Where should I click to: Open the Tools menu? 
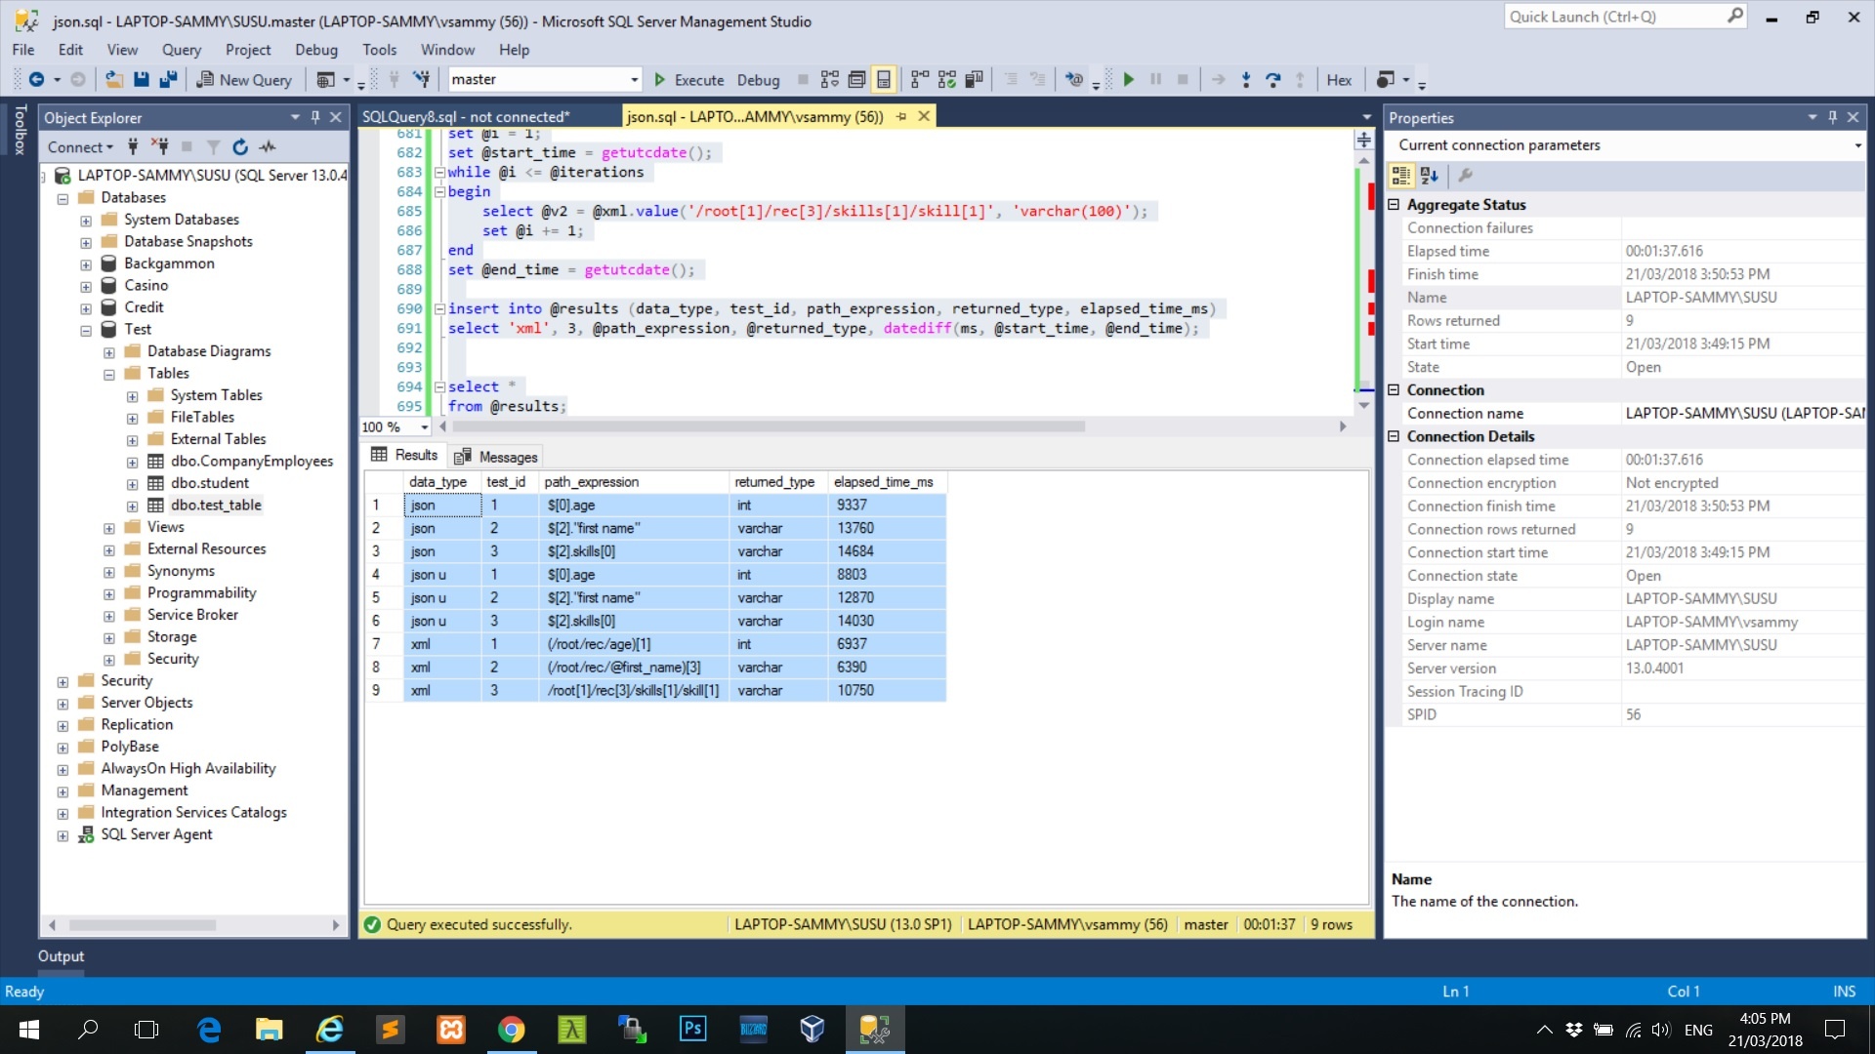379,50
